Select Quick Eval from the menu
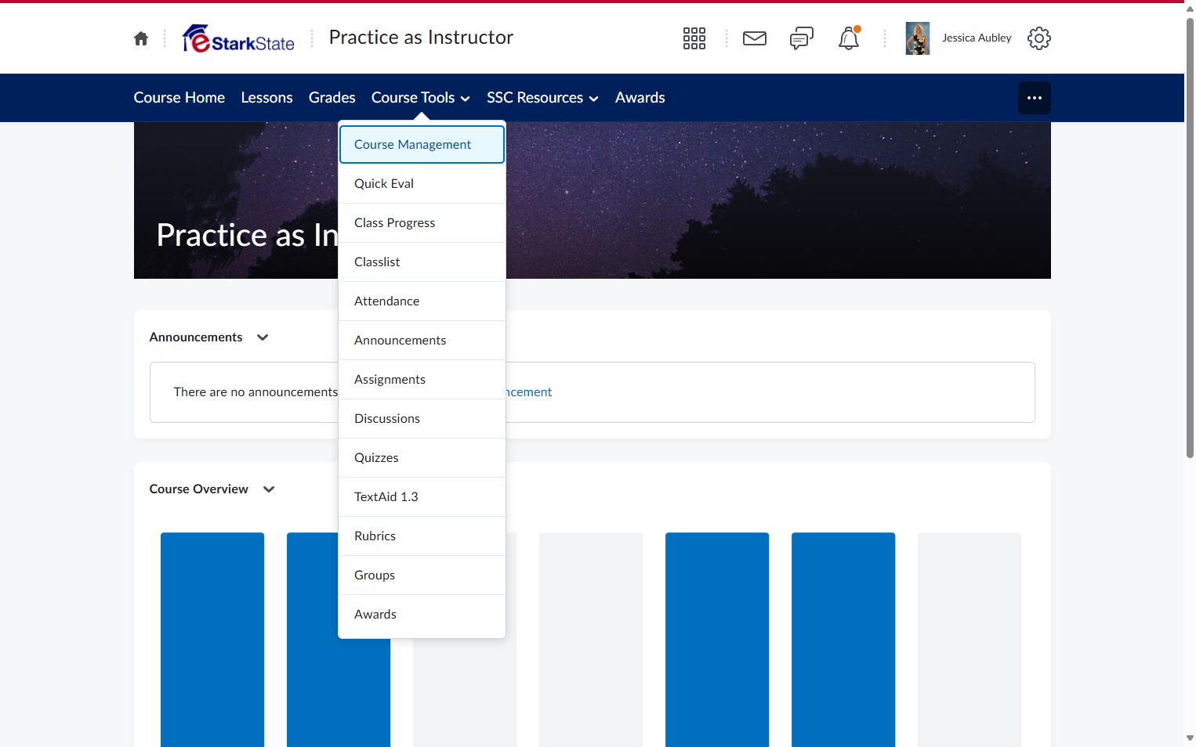Viewport: 1196px width, 747px height. [422, 184]
